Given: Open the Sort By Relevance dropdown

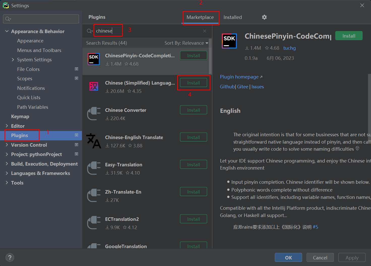Looking at the screenshot, I should 186,43.
